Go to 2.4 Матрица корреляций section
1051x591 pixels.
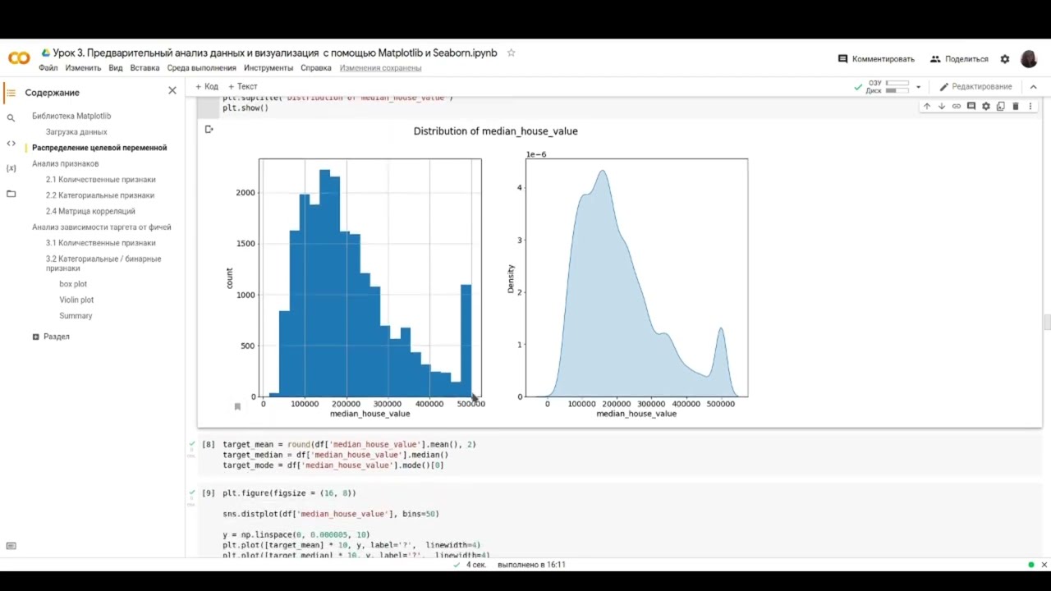click(90, 212)
